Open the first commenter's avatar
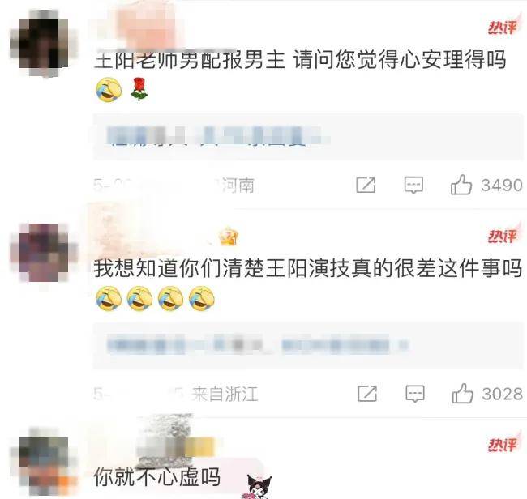The image size is (527, 499). point(44,44)
